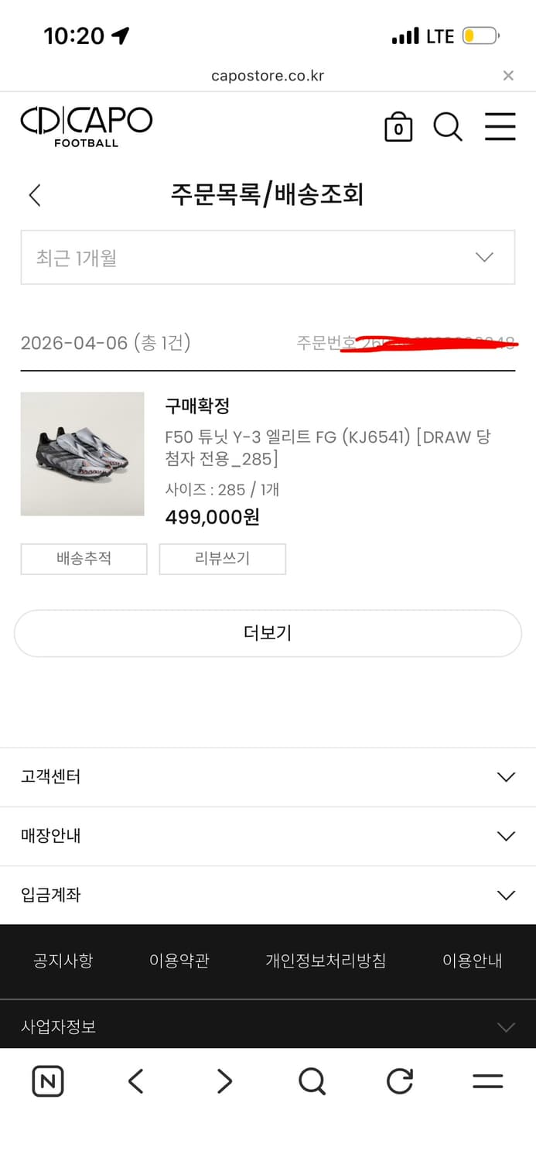Expand the 매장안내 section
536x1161 pixels.
[x=268, y=836]
